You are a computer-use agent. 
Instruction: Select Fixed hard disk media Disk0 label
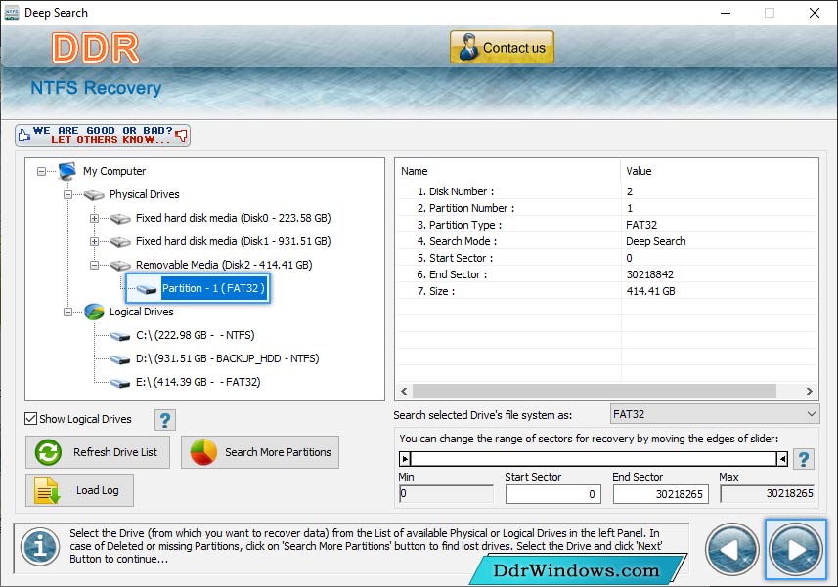(x=233, y=218)
